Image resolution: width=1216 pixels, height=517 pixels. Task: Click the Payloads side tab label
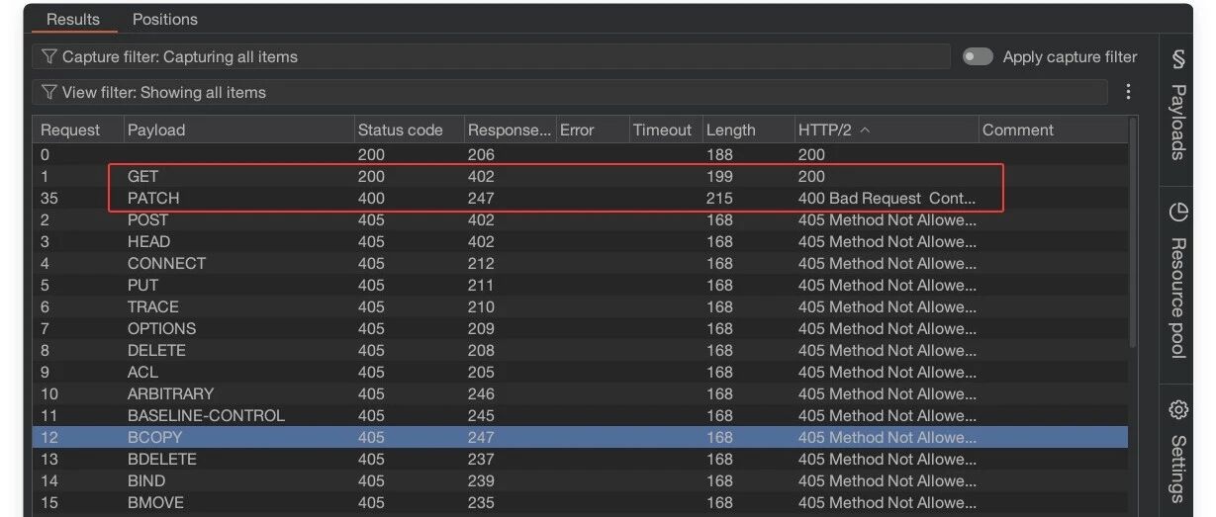tap(1177, 122)
